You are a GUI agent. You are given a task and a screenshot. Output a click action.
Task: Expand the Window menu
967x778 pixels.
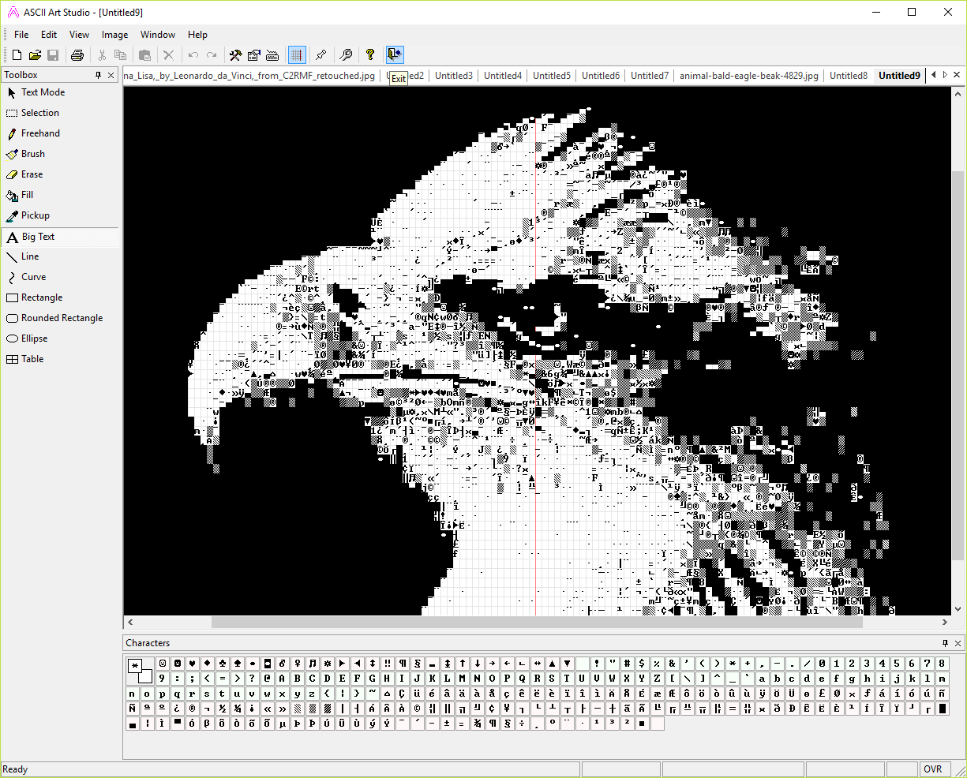point(158,35)
